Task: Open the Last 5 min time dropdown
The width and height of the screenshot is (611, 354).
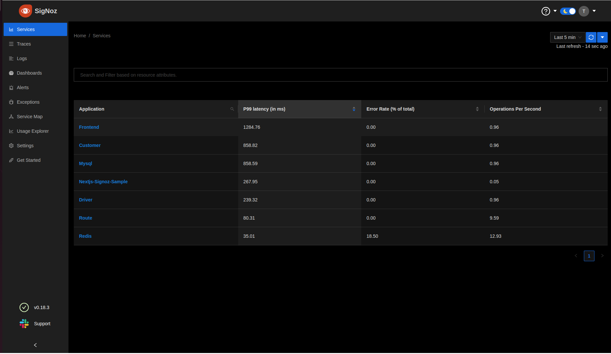Action: (567, 37)
